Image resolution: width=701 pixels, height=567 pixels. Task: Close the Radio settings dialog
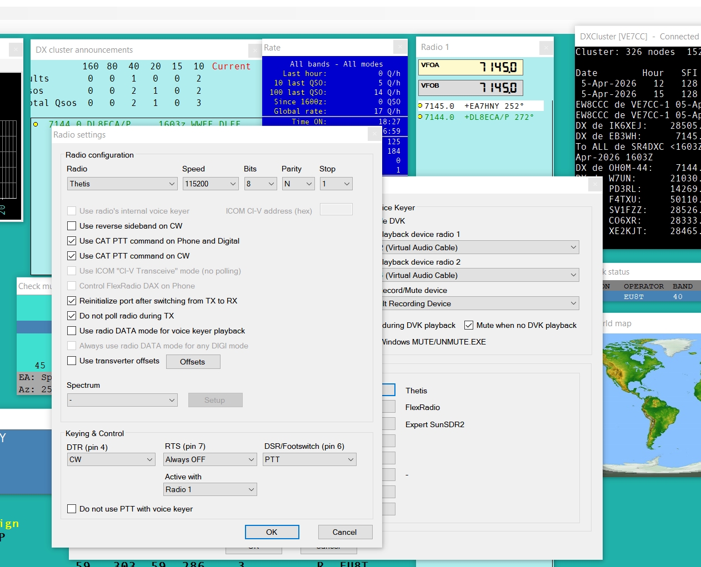(374, 135)
